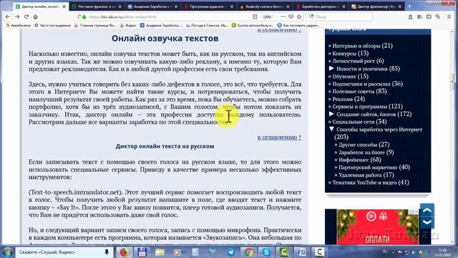
Task: Click the scroll-to-top chevron button
Action: pyautogui.click(x=427, y=210)
